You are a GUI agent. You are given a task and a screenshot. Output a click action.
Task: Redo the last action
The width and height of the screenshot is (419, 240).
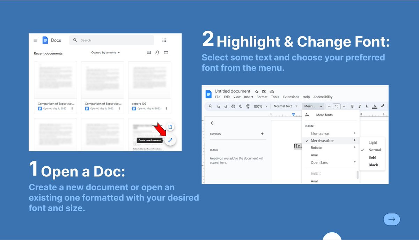point(226,106)
